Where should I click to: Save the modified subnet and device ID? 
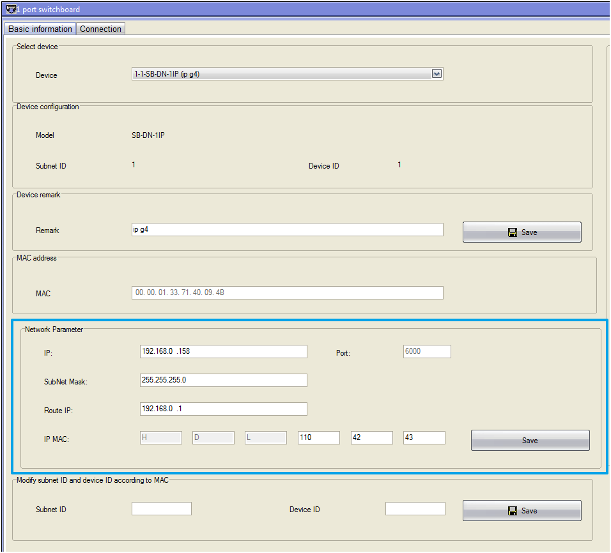(522, 511)
